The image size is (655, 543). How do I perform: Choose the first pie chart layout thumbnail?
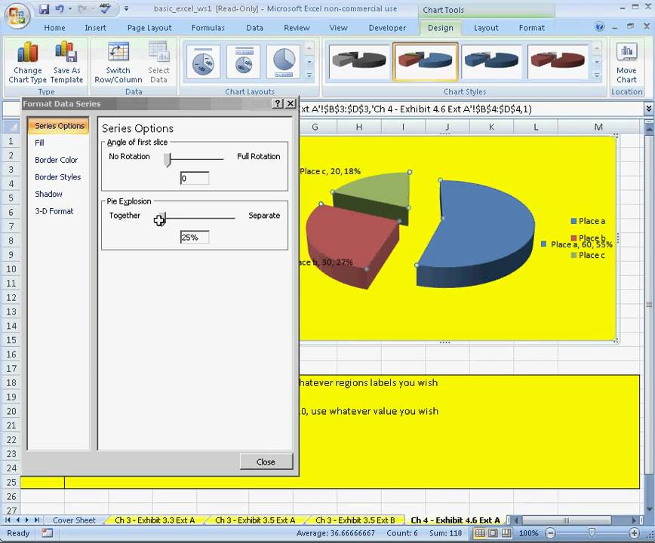204,62
